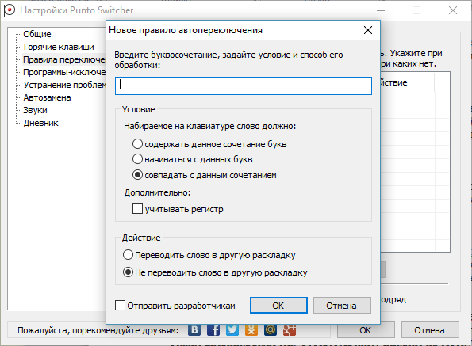This screenshot has width=472, height=346.
Task: Minimize the Punto Switcher settings window
Action: coord(381,10)
